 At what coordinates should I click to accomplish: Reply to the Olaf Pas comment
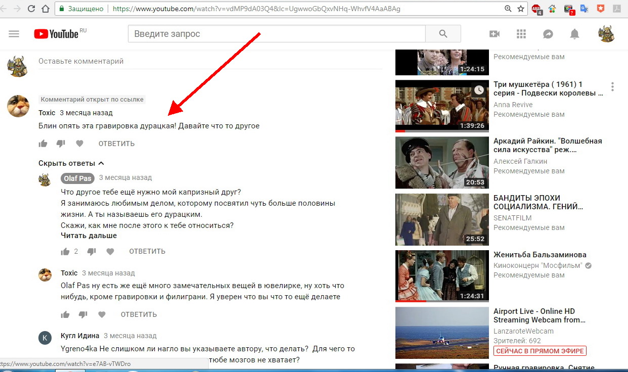click(147, 251)
